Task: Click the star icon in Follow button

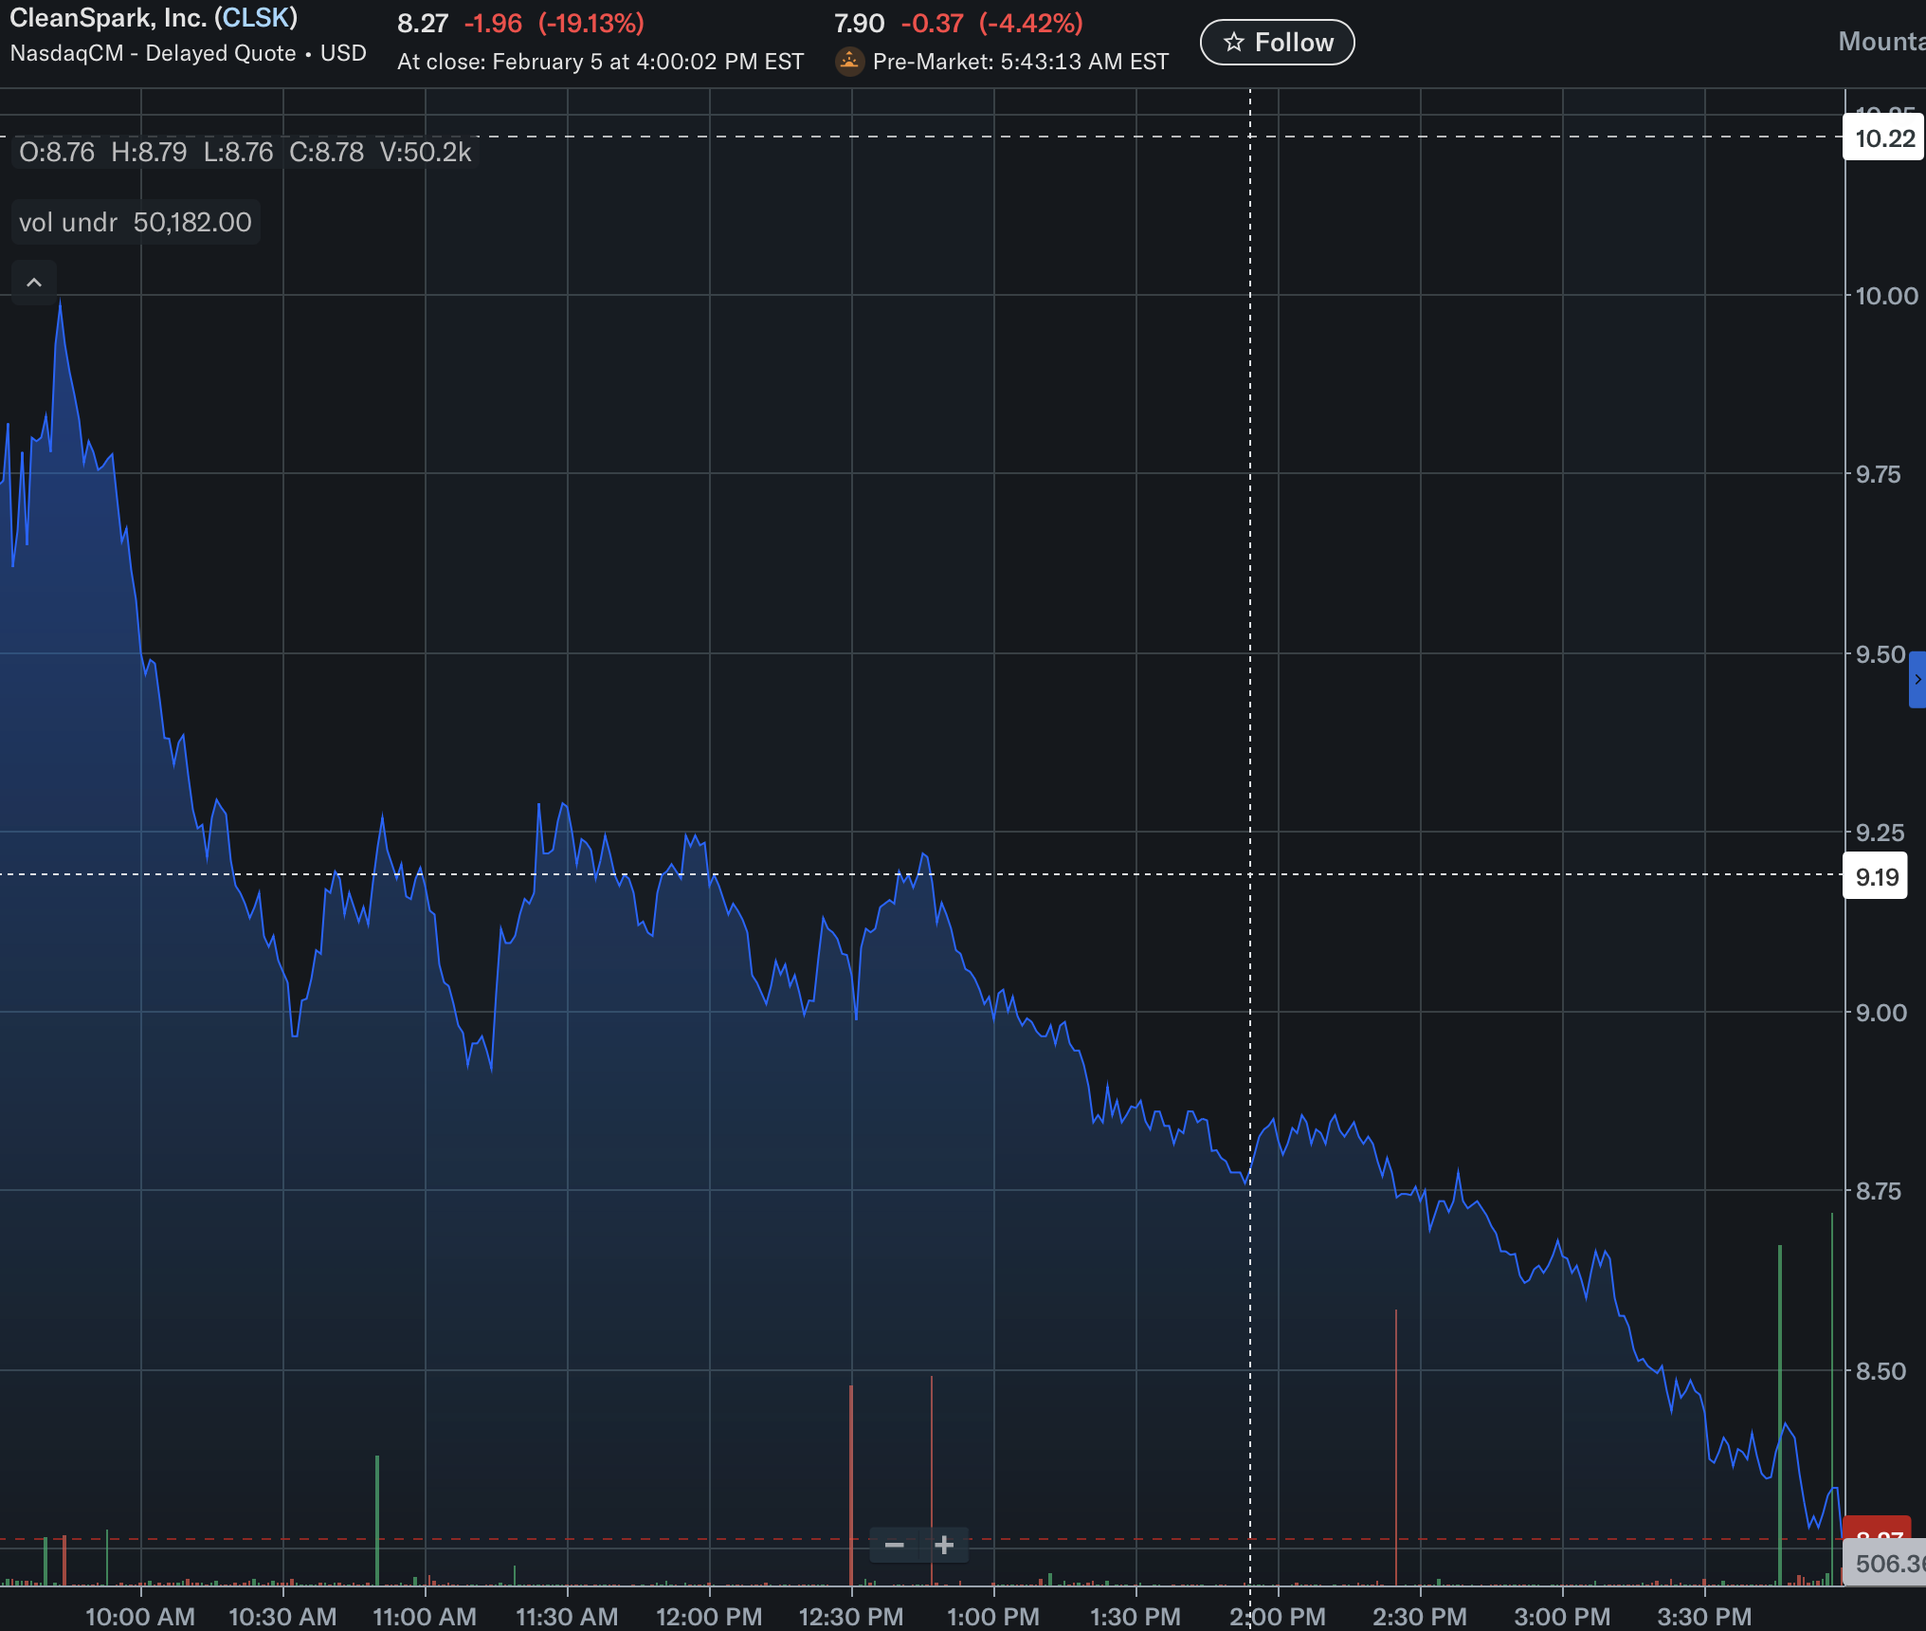Action: click(x=1233, y=43)
